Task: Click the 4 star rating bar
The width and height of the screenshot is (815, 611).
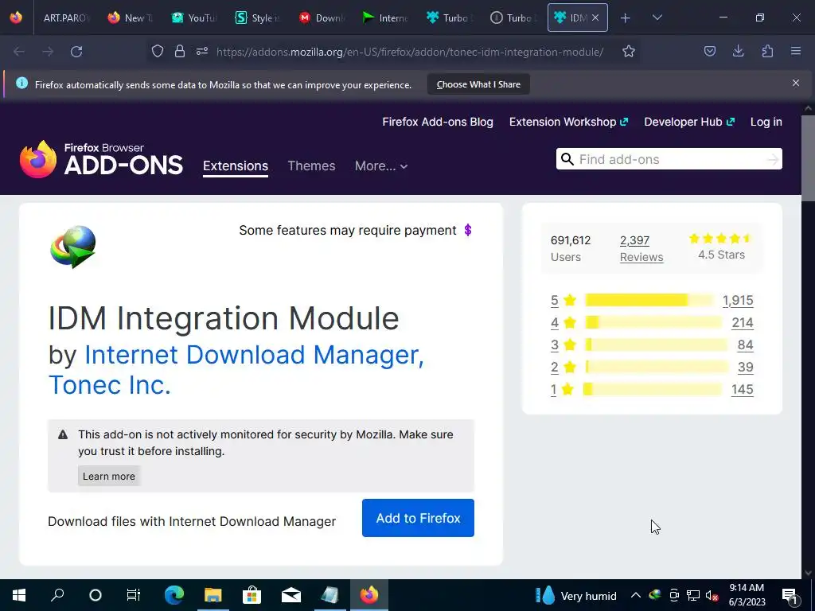Action: pyautogui.click(x=653, y=322)
